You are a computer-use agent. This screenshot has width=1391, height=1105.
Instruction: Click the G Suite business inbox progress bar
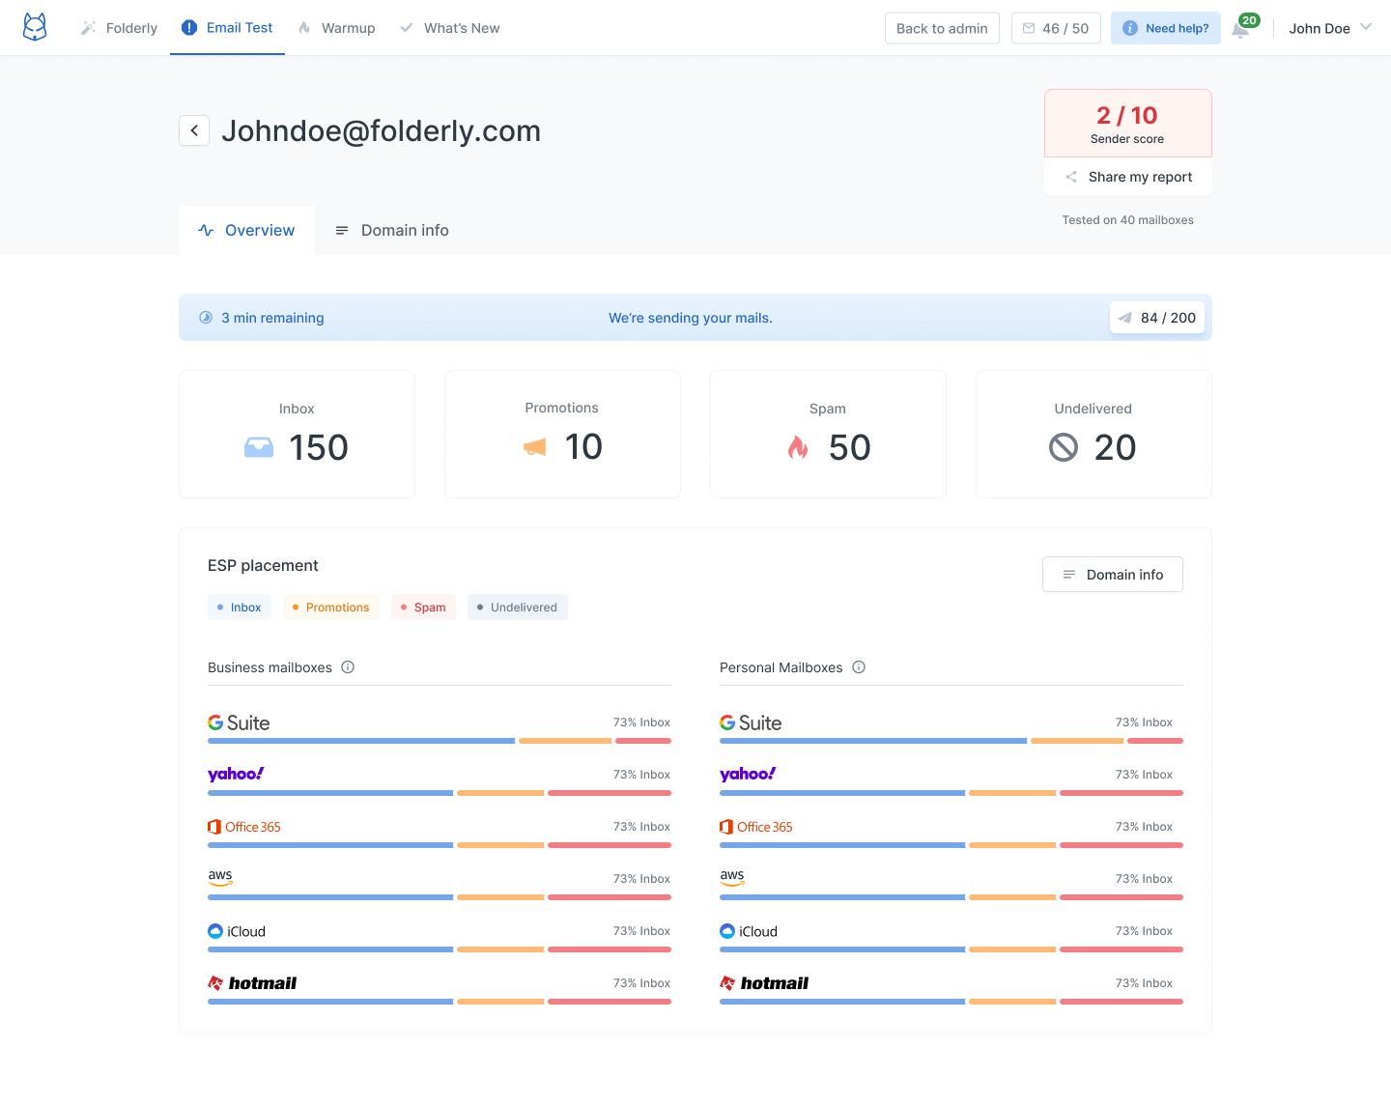click(360, 741)
